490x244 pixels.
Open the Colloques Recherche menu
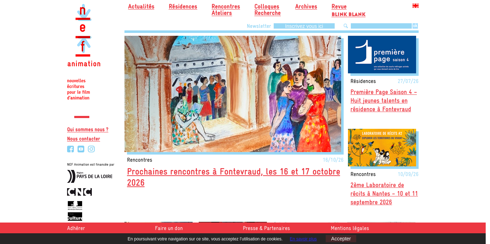(x=268, y=10)
